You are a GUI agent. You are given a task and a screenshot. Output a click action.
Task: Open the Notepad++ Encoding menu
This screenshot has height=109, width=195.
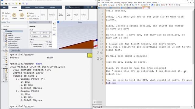[117, 3]
